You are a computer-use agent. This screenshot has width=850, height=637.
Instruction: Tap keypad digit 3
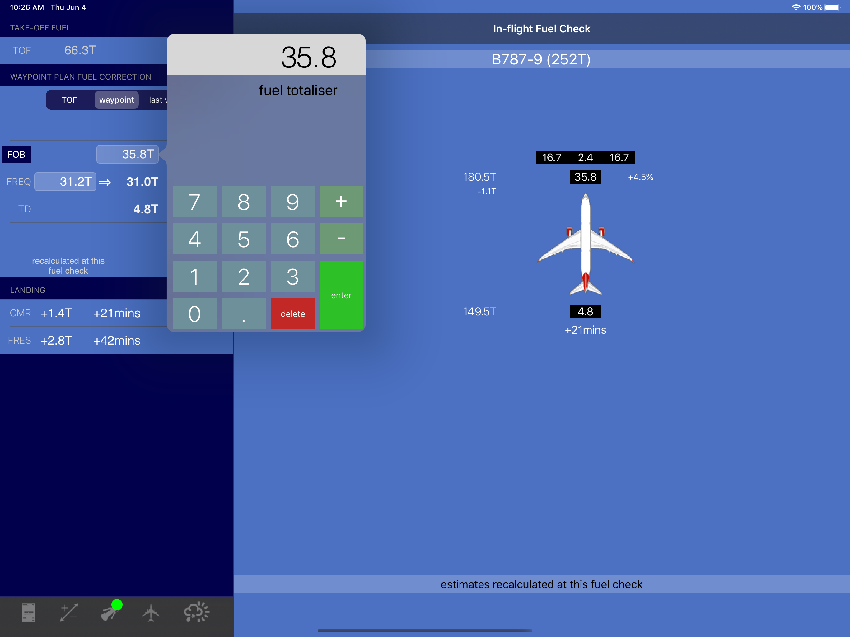pos(293,276)
